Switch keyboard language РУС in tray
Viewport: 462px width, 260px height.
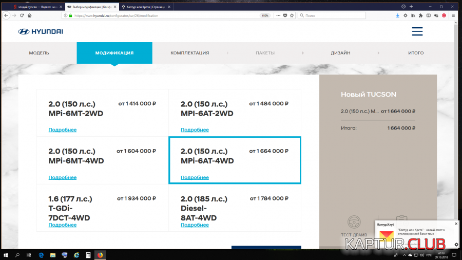[429, 255]
